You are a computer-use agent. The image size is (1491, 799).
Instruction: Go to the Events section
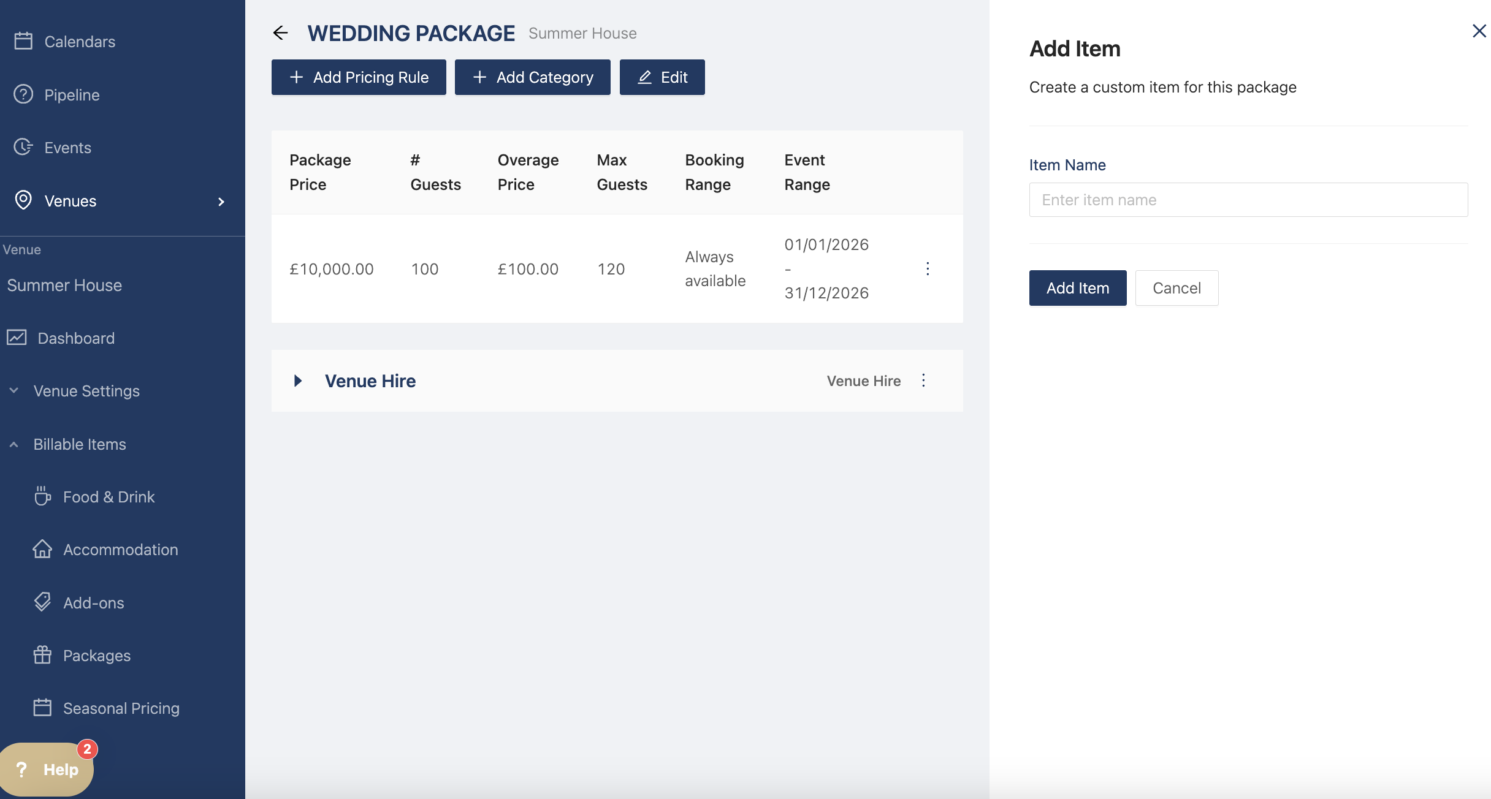[x=67, y=148]
